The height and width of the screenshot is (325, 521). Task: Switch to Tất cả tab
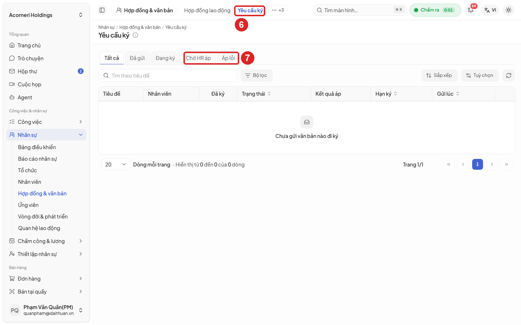coord(112,58)
